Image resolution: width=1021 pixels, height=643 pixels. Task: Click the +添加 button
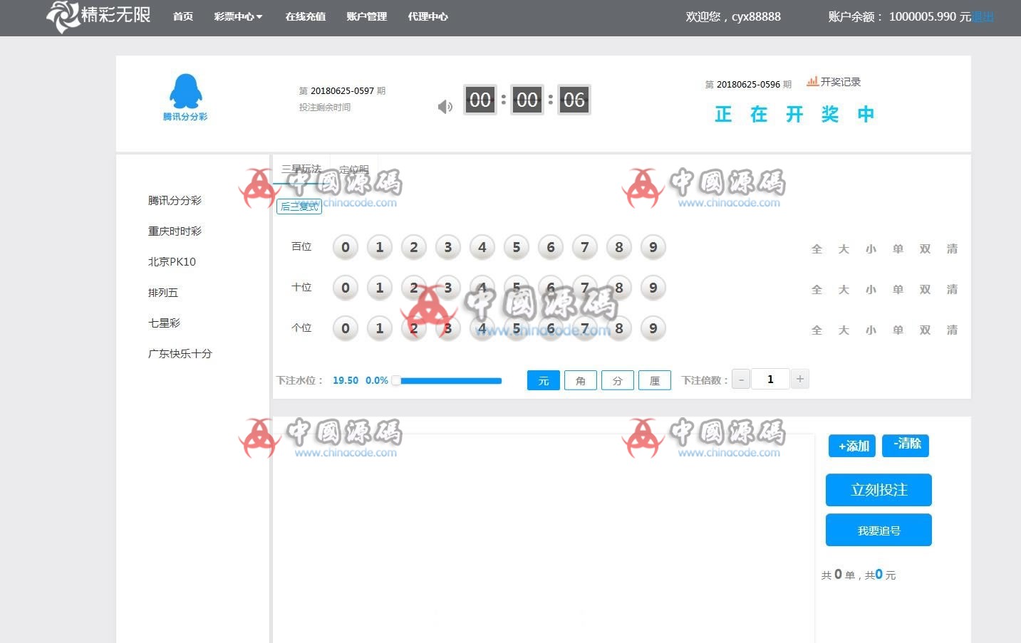(852, 446)
